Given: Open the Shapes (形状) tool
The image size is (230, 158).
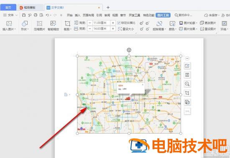Looking at the screenshot, I should point(25,23).
